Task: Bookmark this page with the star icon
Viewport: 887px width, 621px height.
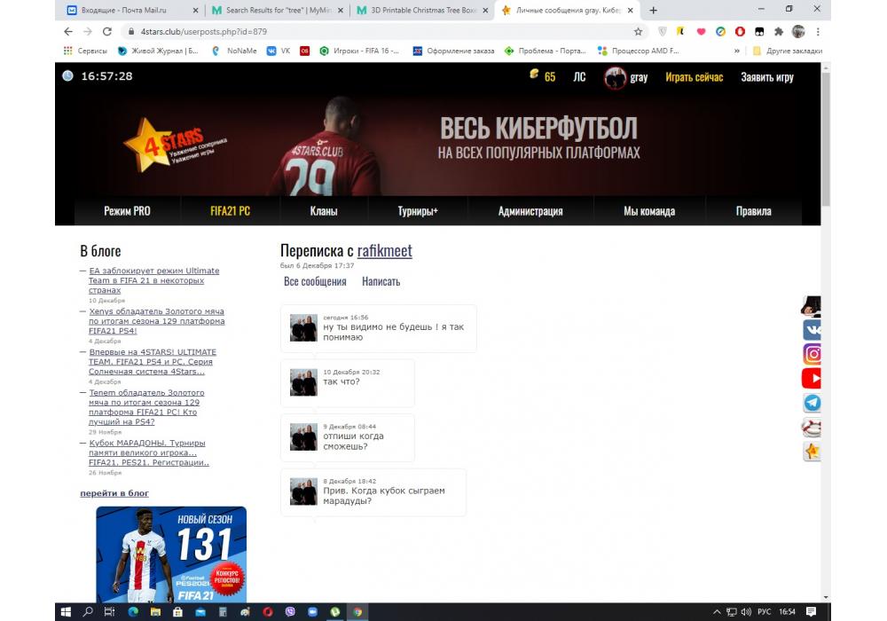Action: tap(638, 31)
